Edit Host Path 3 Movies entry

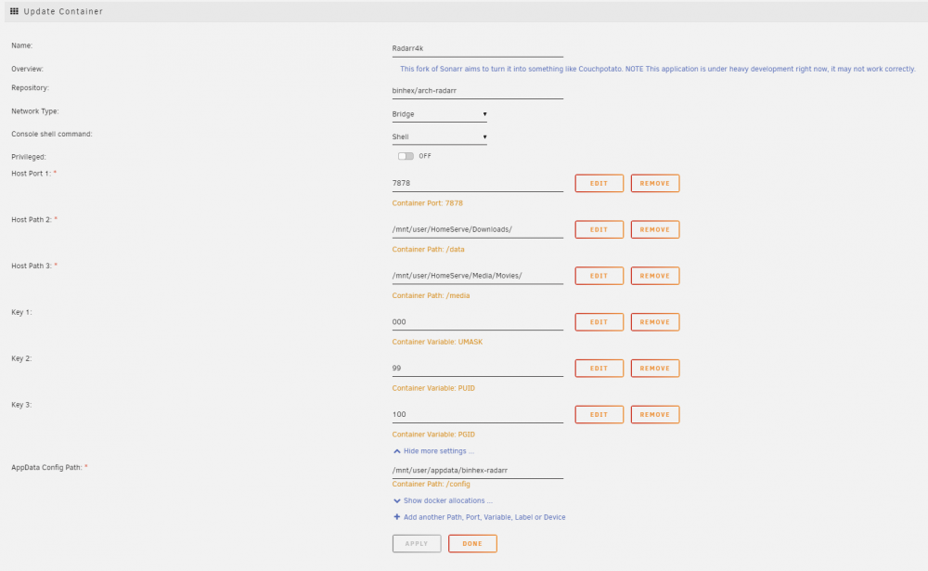pos(599,276)
